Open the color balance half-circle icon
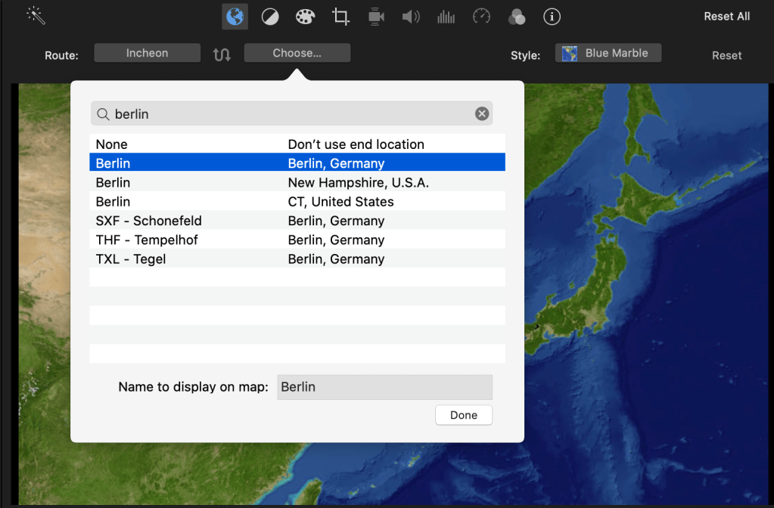774x508 pixels. pyautogui.click(x=270, y=17)
